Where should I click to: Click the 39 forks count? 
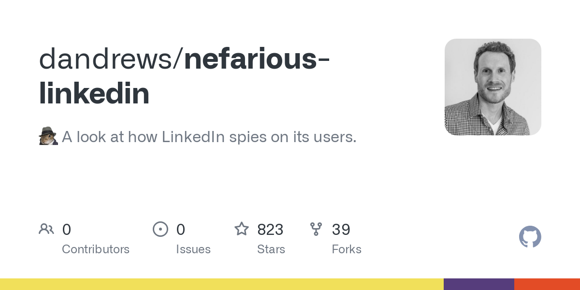click(341, 230)
